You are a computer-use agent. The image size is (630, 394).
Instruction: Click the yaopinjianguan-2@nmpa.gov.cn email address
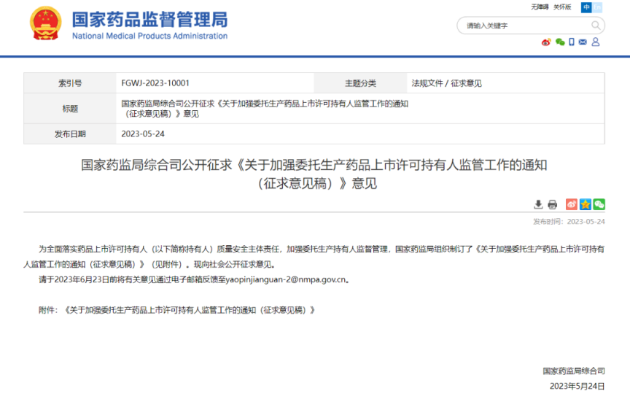coord(286,279)
